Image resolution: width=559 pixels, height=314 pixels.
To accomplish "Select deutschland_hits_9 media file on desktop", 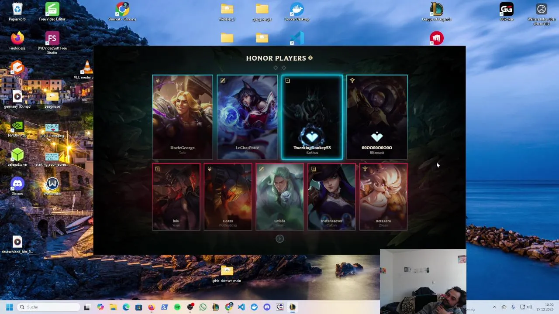I will [17, 244].
